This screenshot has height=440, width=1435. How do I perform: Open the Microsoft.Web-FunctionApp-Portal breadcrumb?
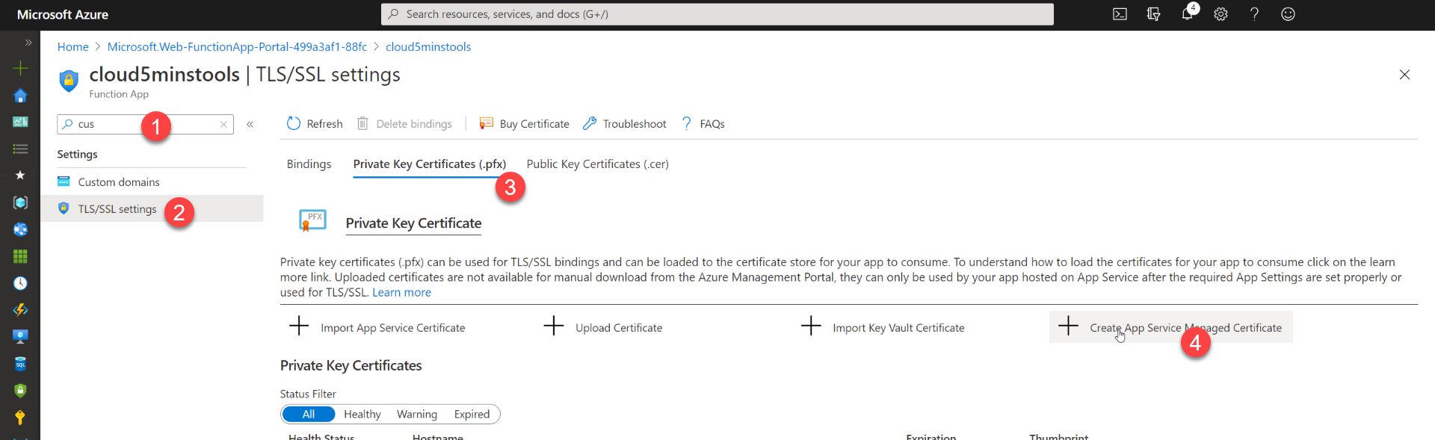click(x=237, y=46)
